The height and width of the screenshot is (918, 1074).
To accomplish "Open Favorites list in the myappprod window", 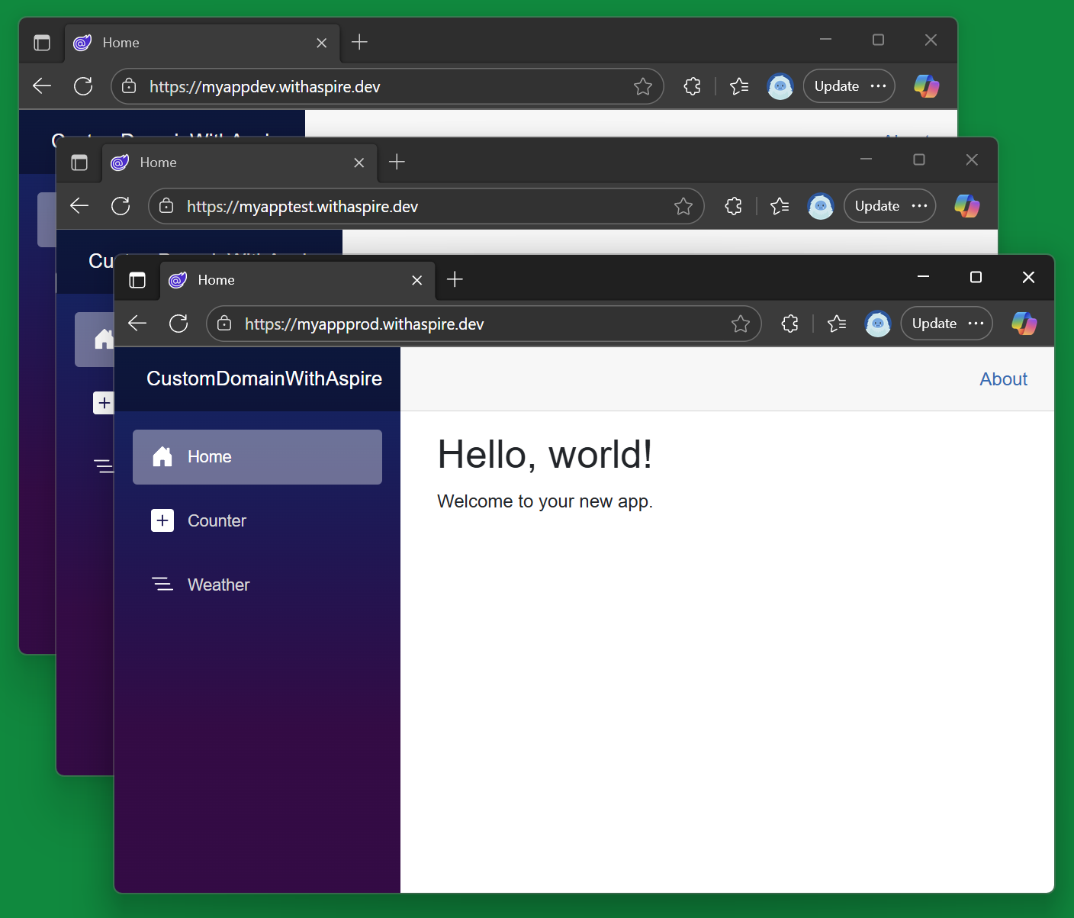I will click(x=837, y=324).
